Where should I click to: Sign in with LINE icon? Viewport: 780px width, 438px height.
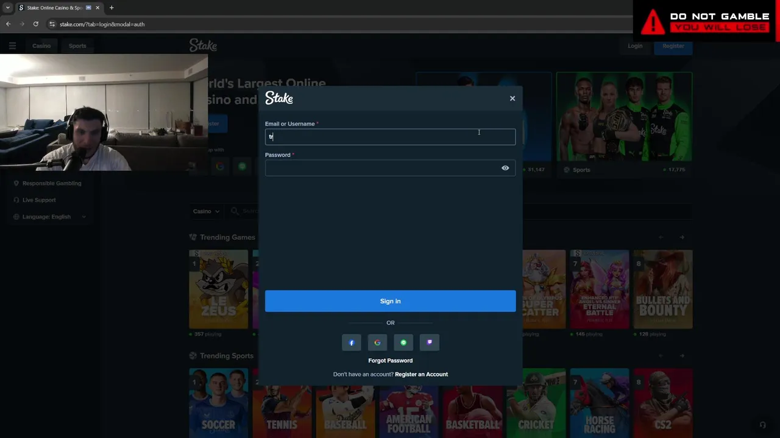pyautogui.click(x=403, y=342)
